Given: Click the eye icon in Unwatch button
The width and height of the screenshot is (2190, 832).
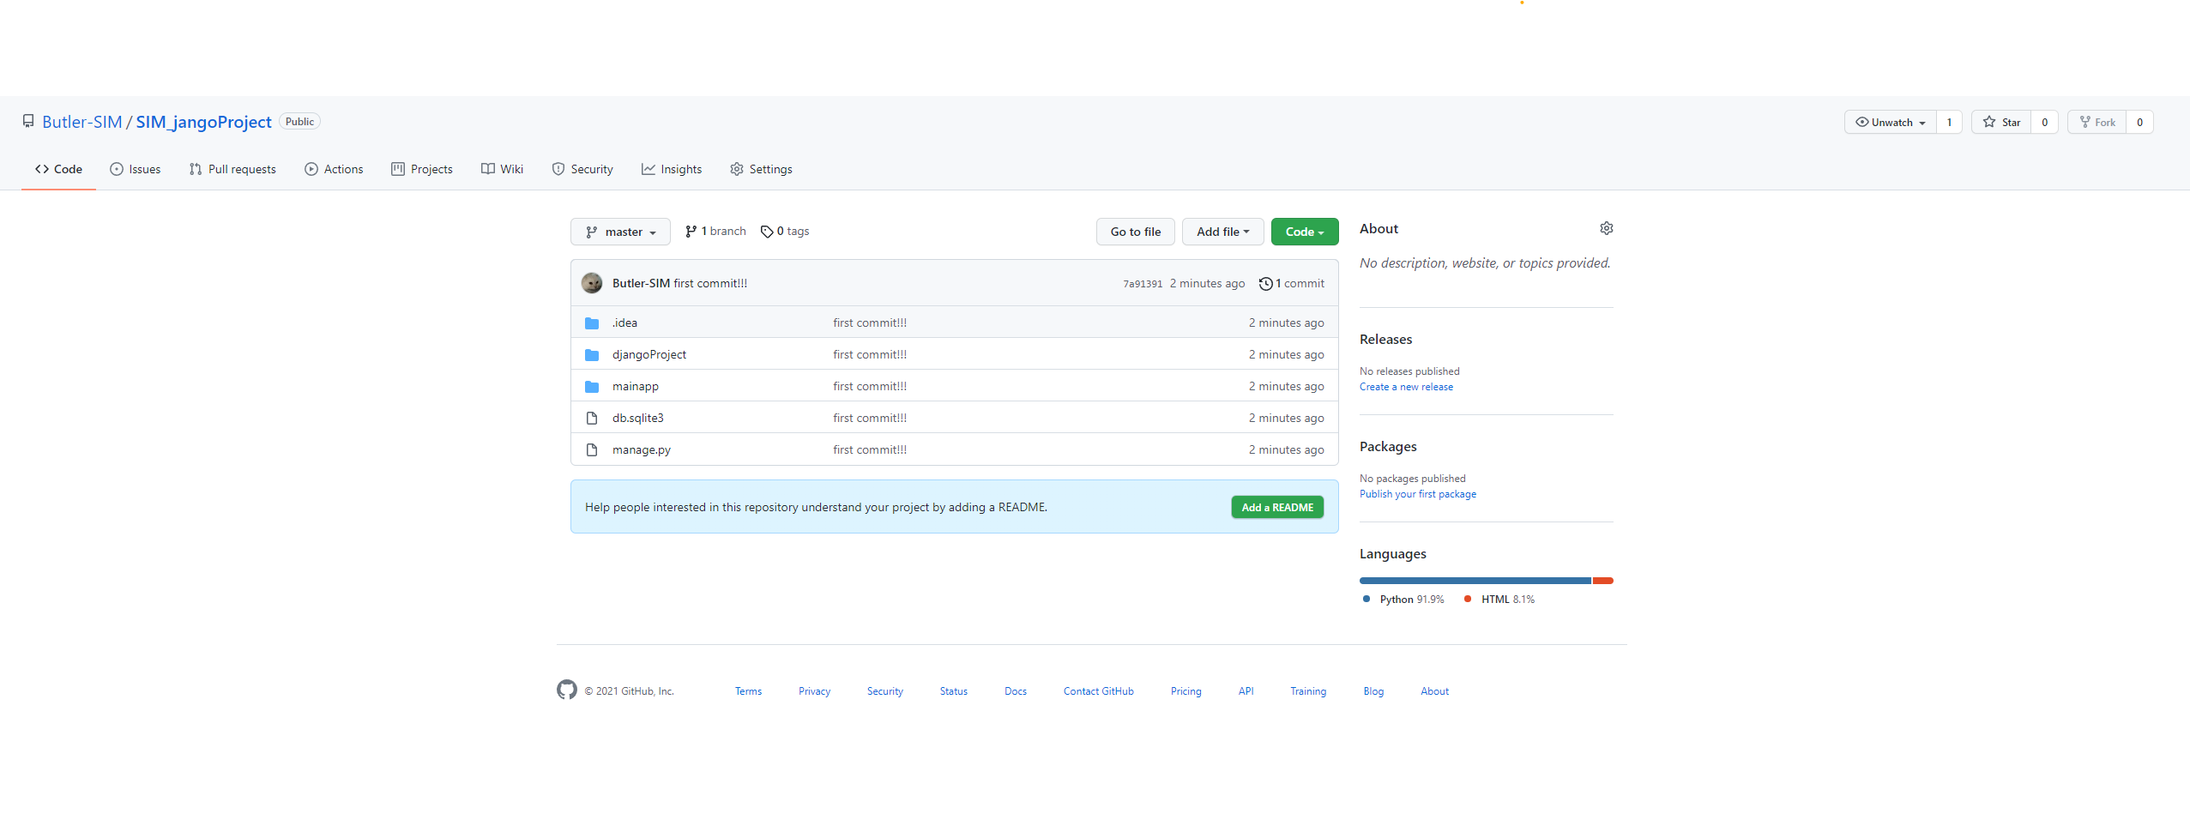Looking at the screenshot, I should [x=1861, y=122].
